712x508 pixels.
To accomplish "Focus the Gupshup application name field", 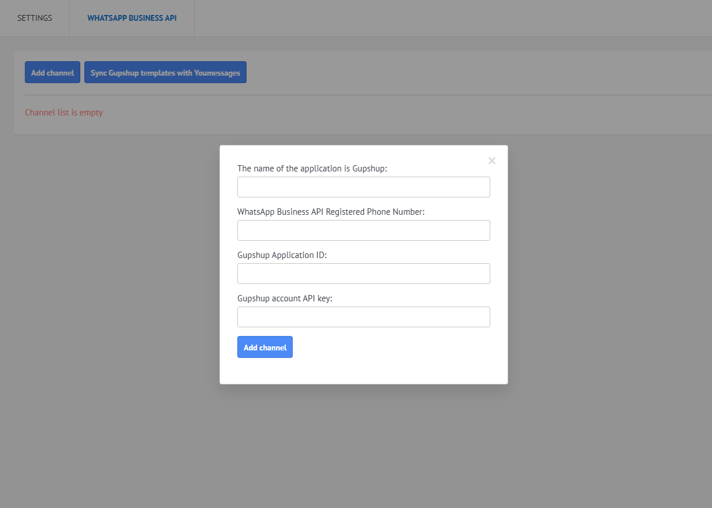I will click(364, 187).
